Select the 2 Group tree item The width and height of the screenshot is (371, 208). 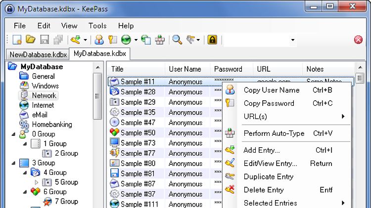[x=66, y=153]
